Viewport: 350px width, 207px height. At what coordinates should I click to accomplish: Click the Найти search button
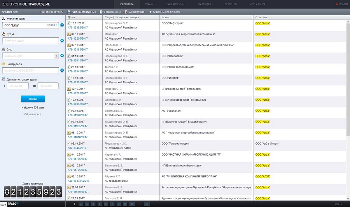click(x=33, y=99)
